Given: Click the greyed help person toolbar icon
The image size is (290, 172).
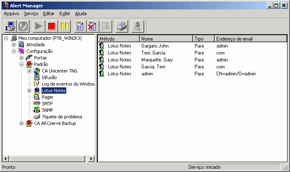Looking at the screenshot, I should [x=138, y=26].
